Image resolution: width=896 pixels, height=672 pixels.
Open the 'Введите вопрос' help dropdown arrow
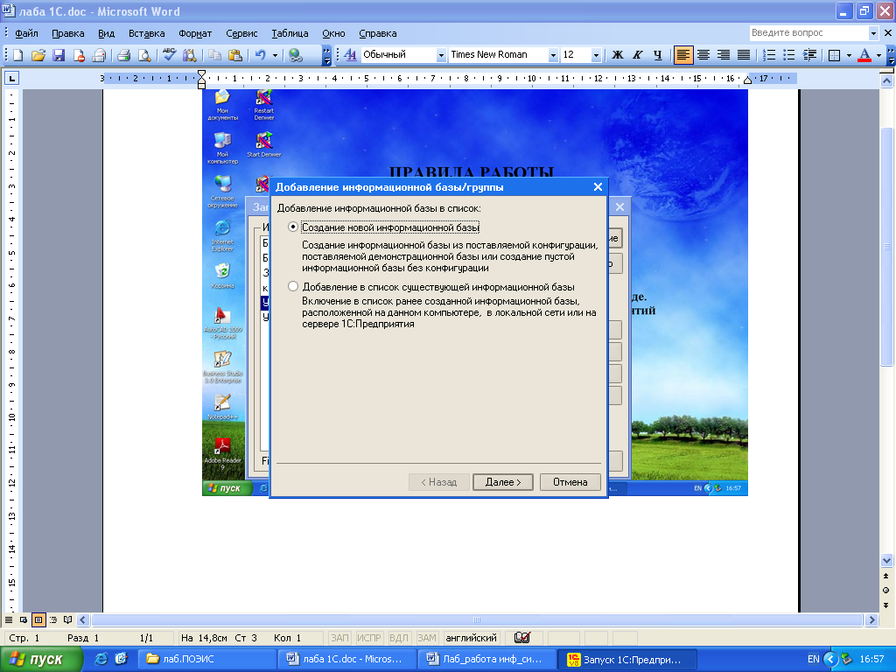click(x=873, y=33)
